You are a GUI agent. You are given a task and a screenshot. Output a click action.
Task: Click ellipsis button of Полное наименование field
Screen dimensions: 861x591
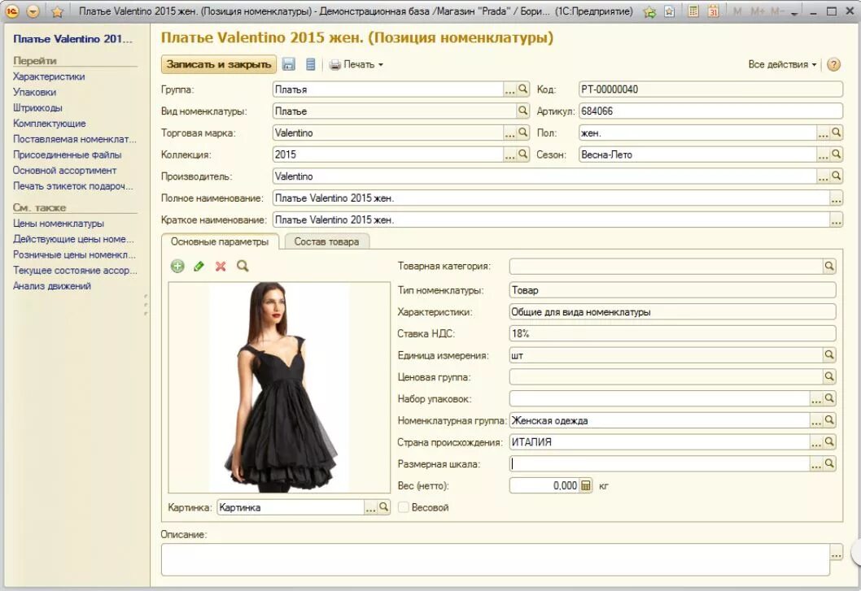click(x=836, y=198)
